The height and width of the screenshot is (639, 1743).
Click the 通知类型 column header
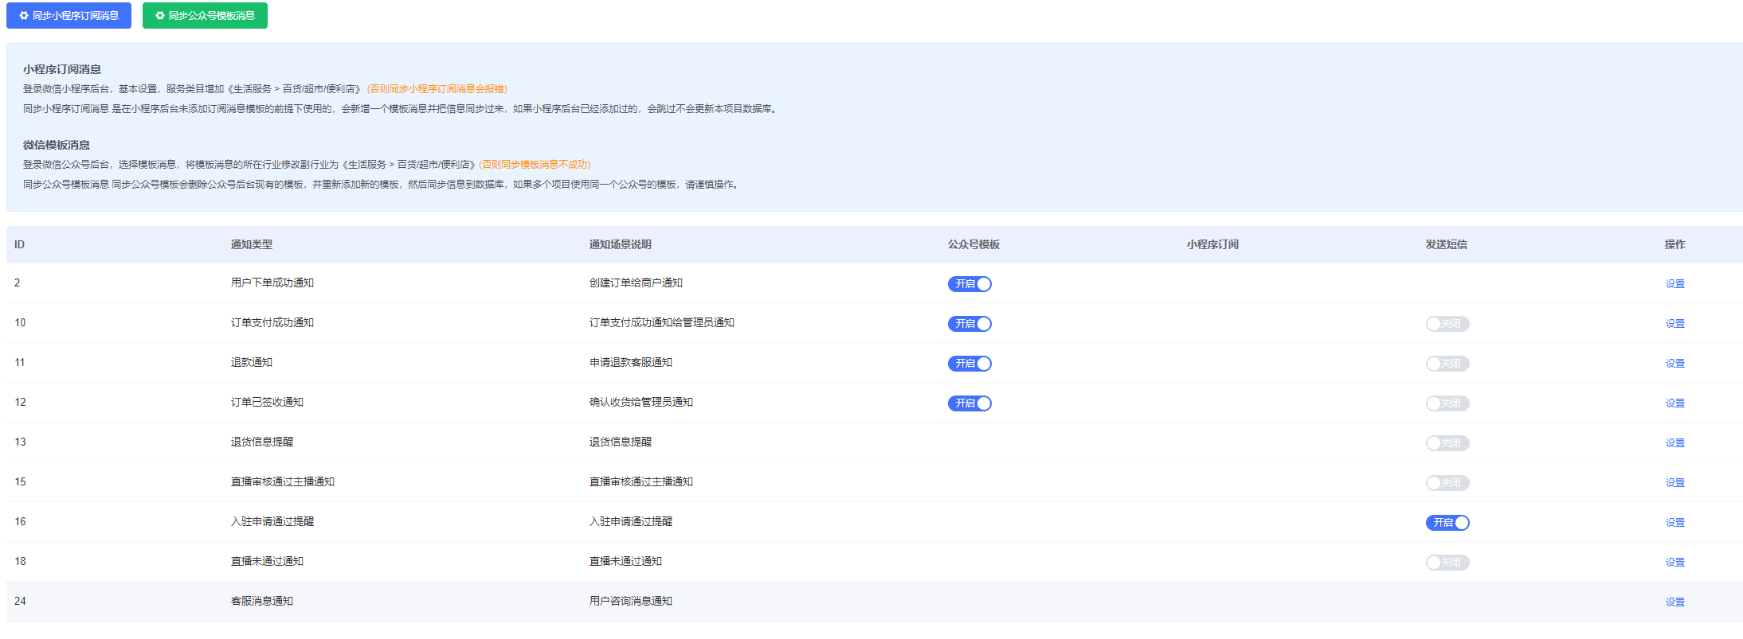tap(252, 244)
